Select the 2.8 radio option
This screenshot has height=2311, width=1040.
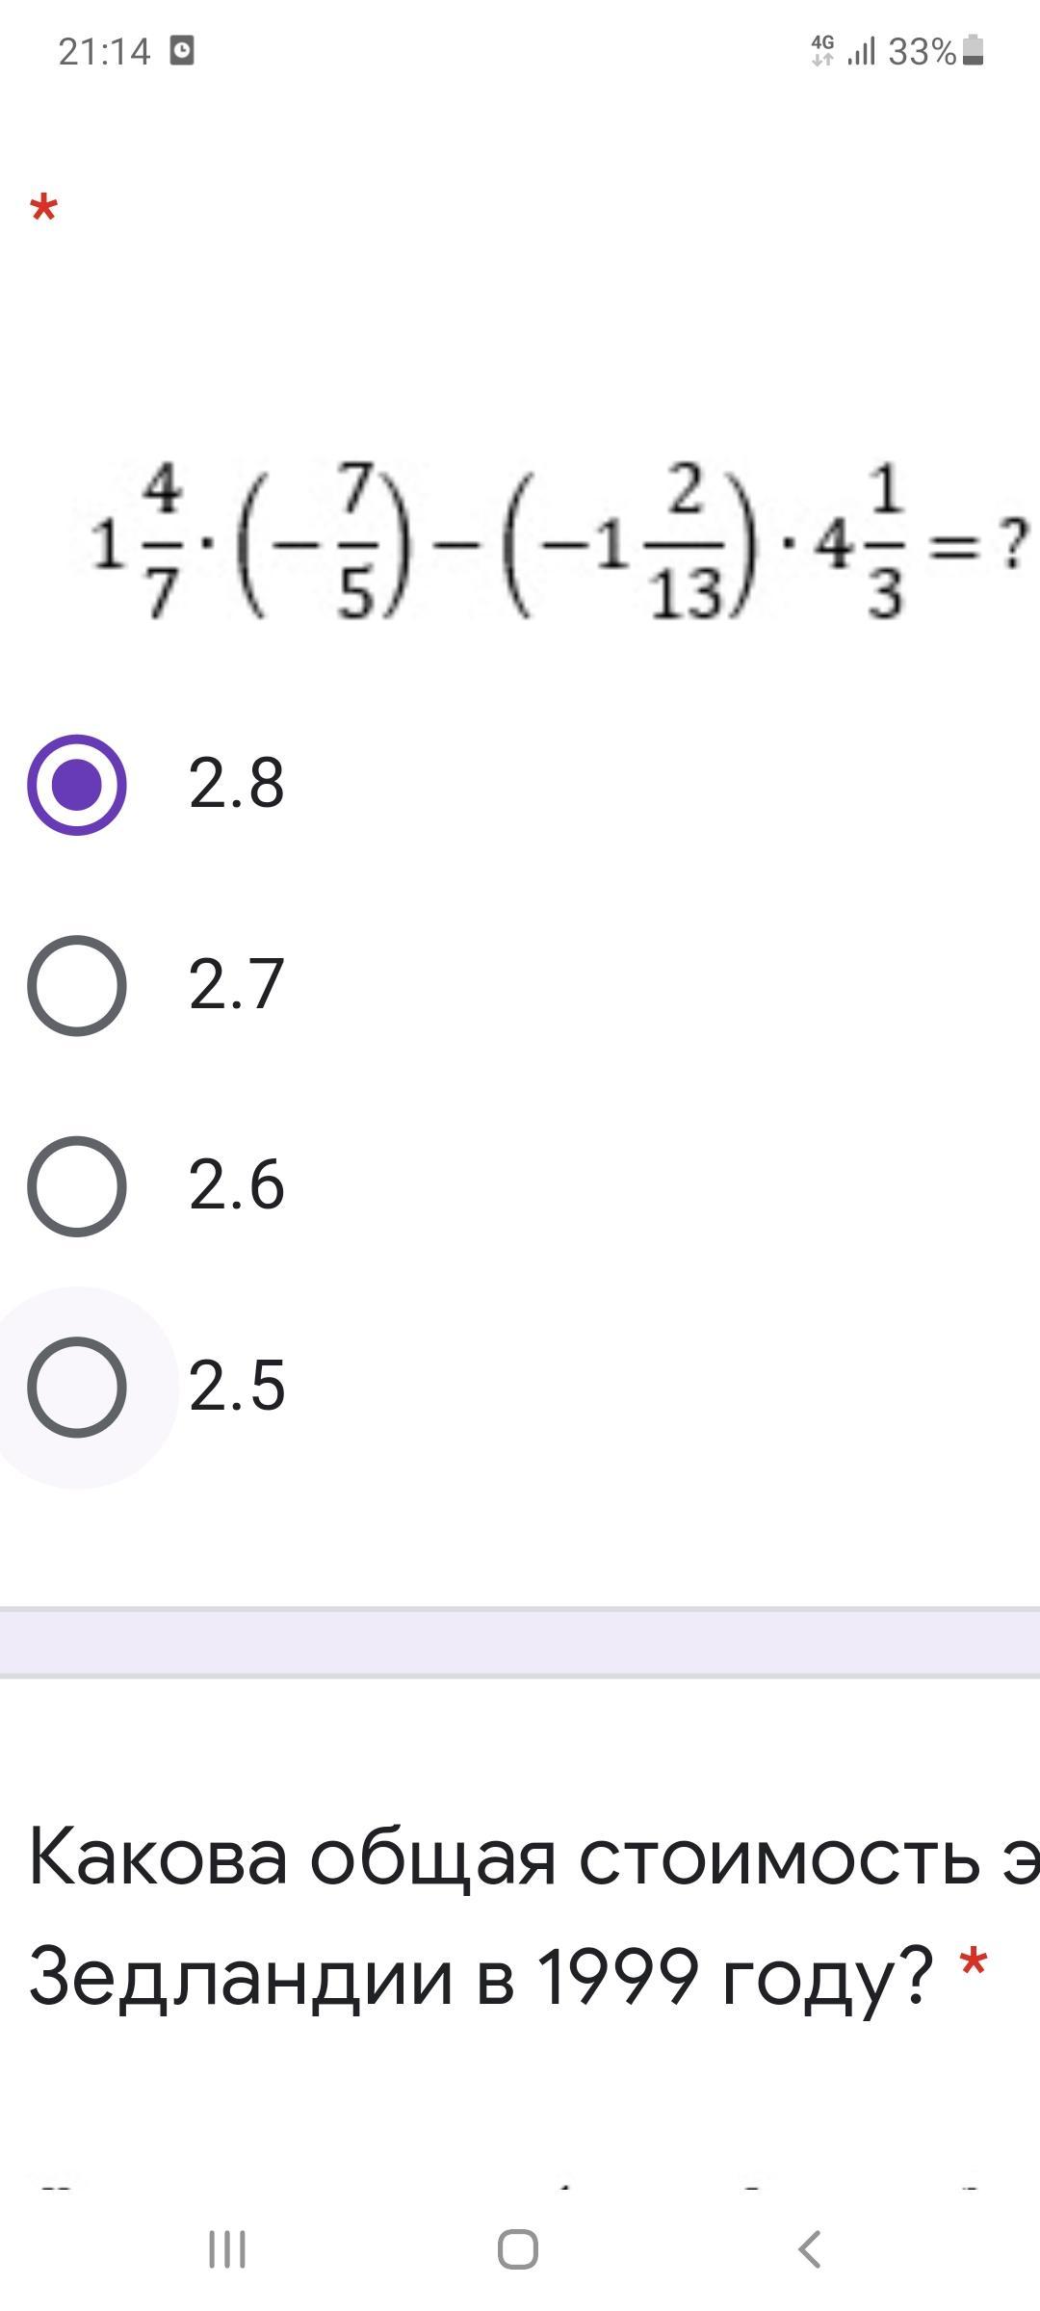77,785
